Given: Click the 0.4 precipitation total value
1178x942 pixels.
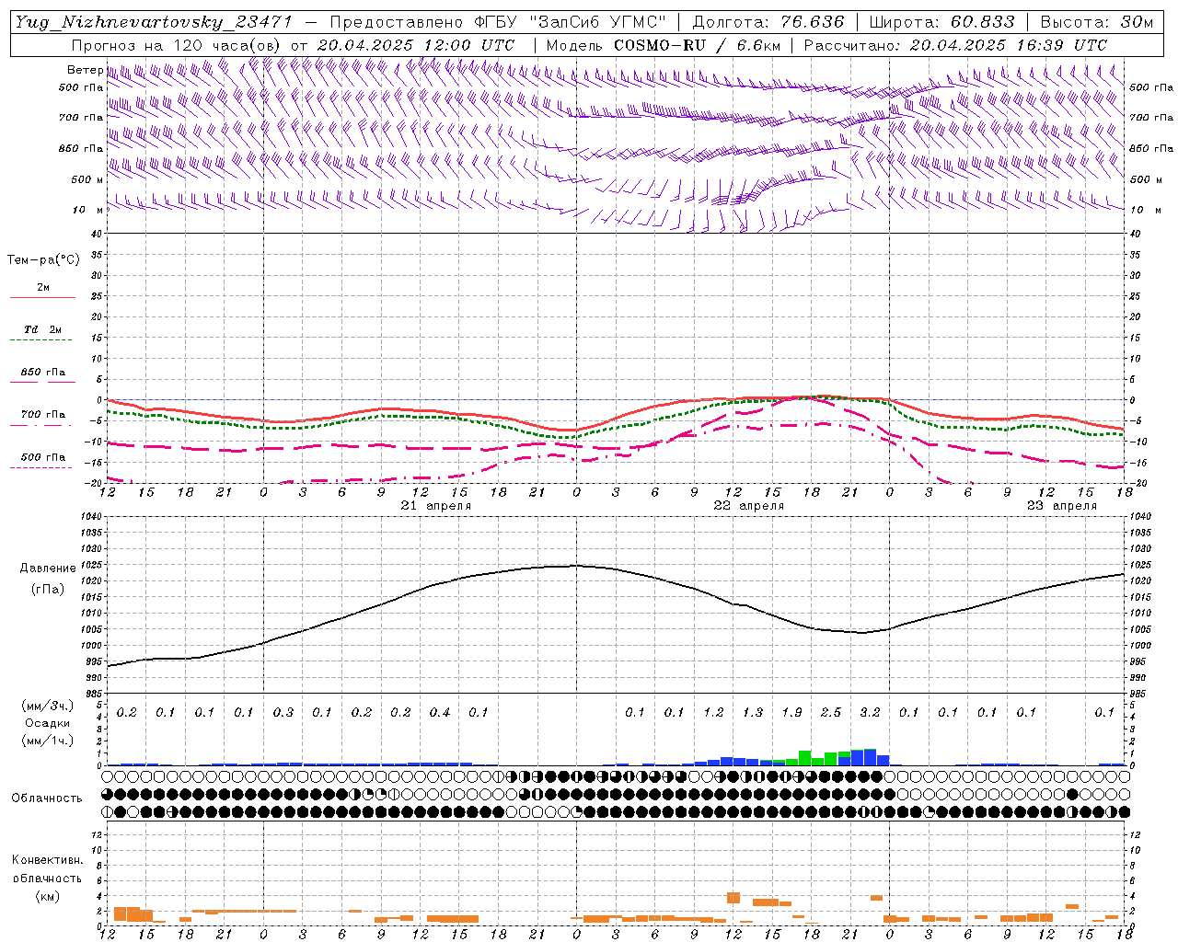Looking at the screenshot, I should pyautogui.click(x=440, y=712).
